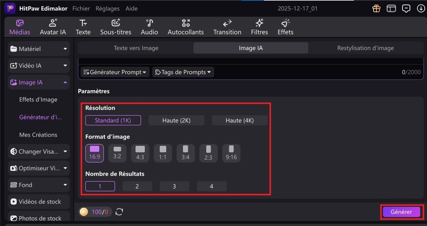
Task: Click the Vidéo IA sidebar icon
Action: point(13,66)
